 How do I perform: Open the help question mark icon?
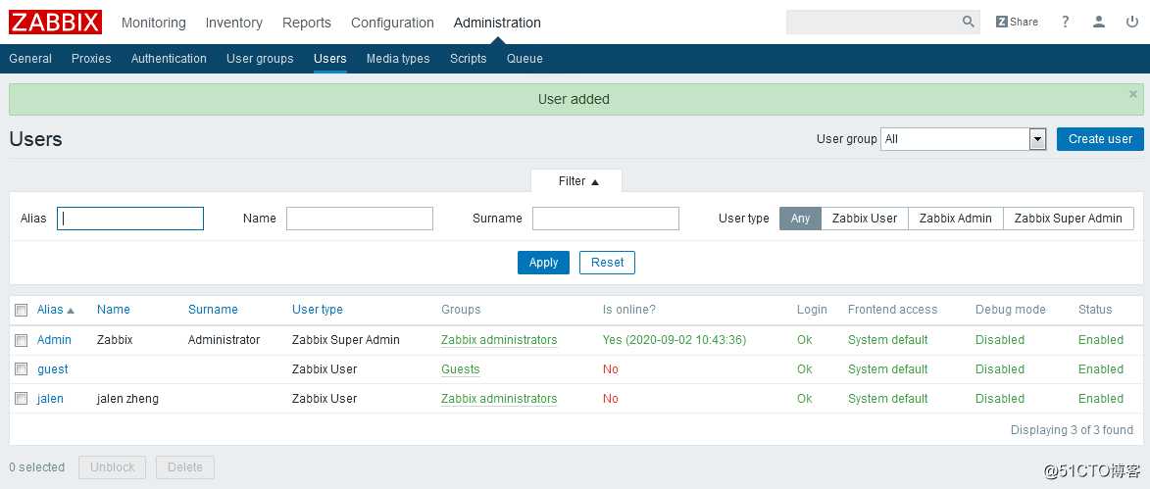pyautogui.click(x=1065, y=22)
